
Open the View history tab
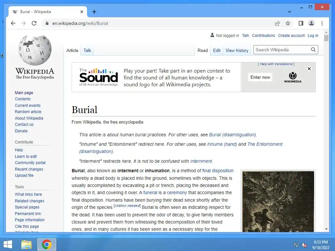click(237, 50)
